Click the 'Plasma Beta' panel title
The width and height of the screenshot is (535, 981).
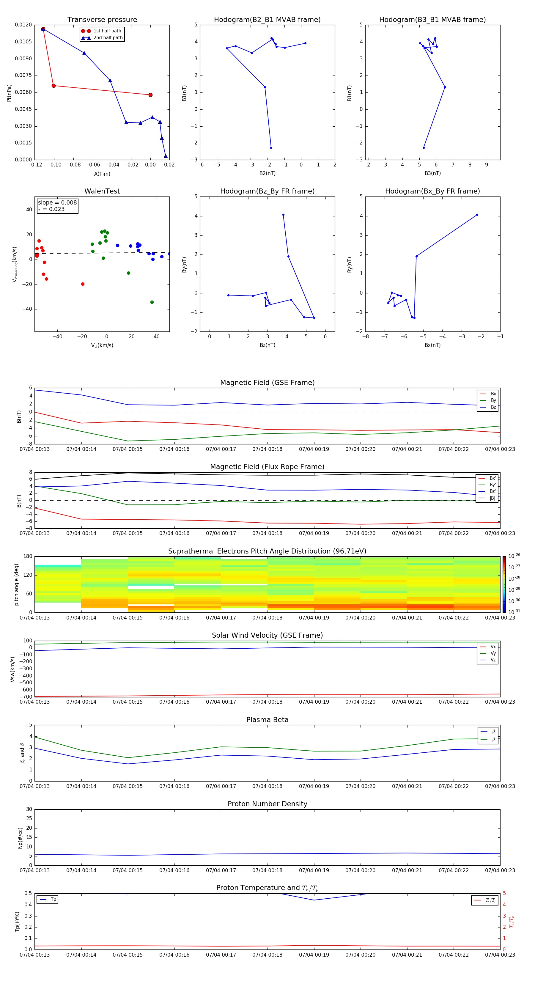point(267,720)
